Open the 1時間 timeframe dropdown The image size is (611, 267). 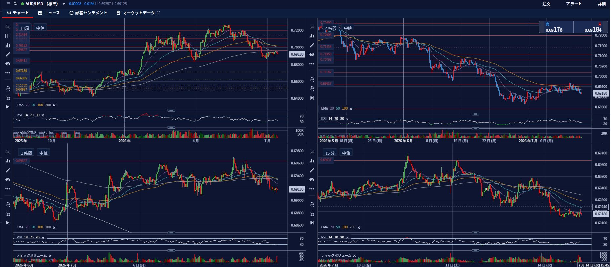coord(26,153)
